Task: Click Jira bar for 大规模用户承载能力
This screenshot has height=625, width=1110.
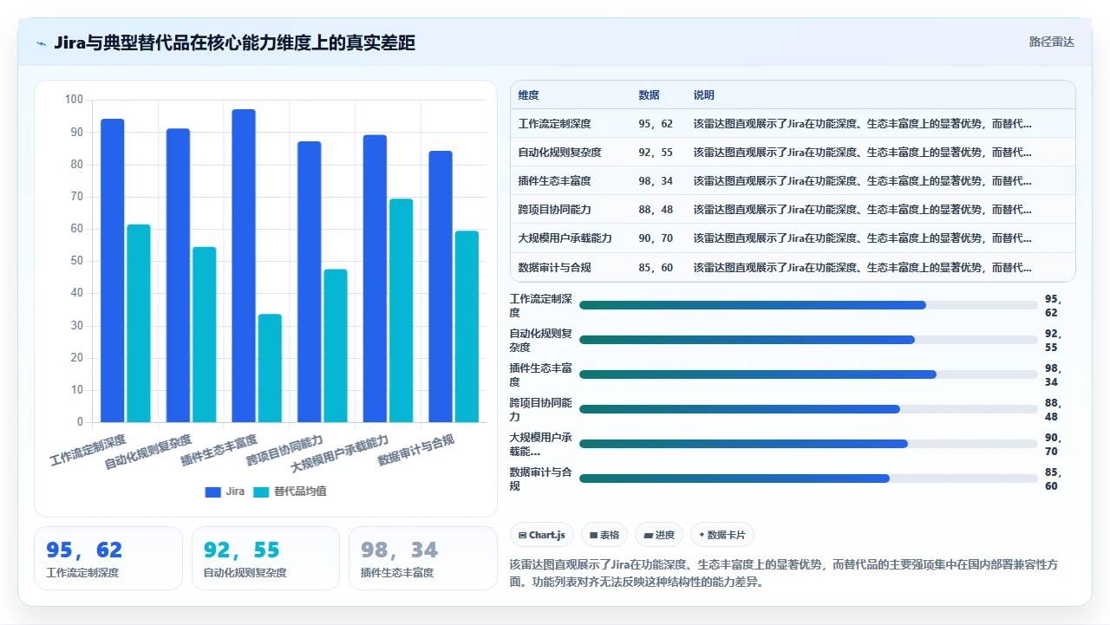Action: pos(375,278)
